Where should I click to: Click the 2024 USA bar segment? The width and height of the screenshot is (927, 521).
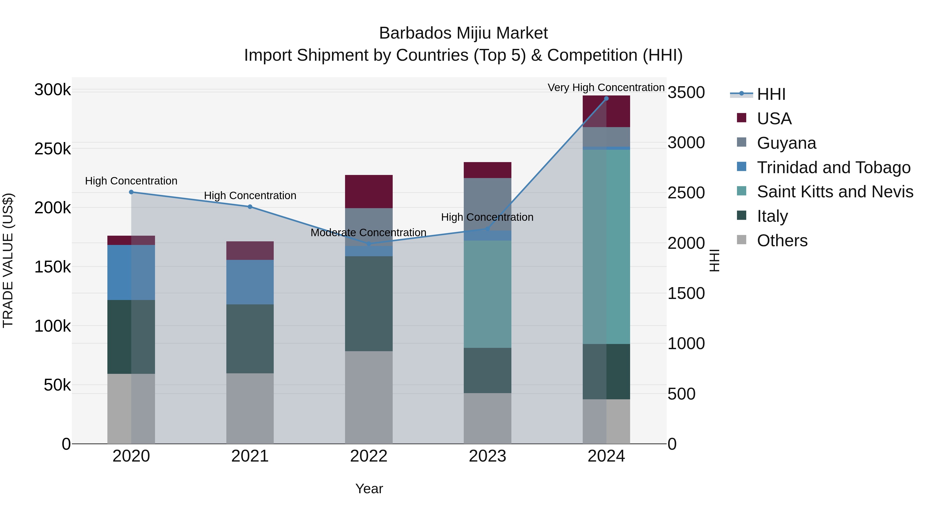[606, 111]
